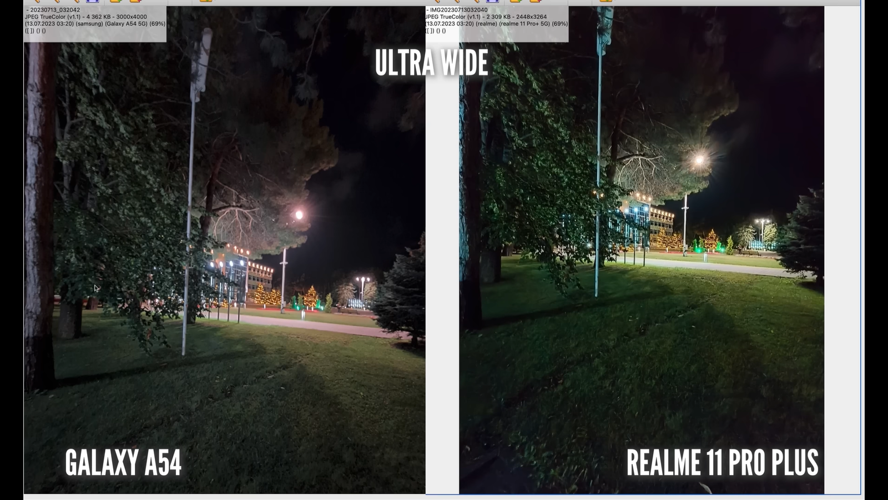Click the right info line showing 2 309 KB - 2448x3264

tap(486, 17)
